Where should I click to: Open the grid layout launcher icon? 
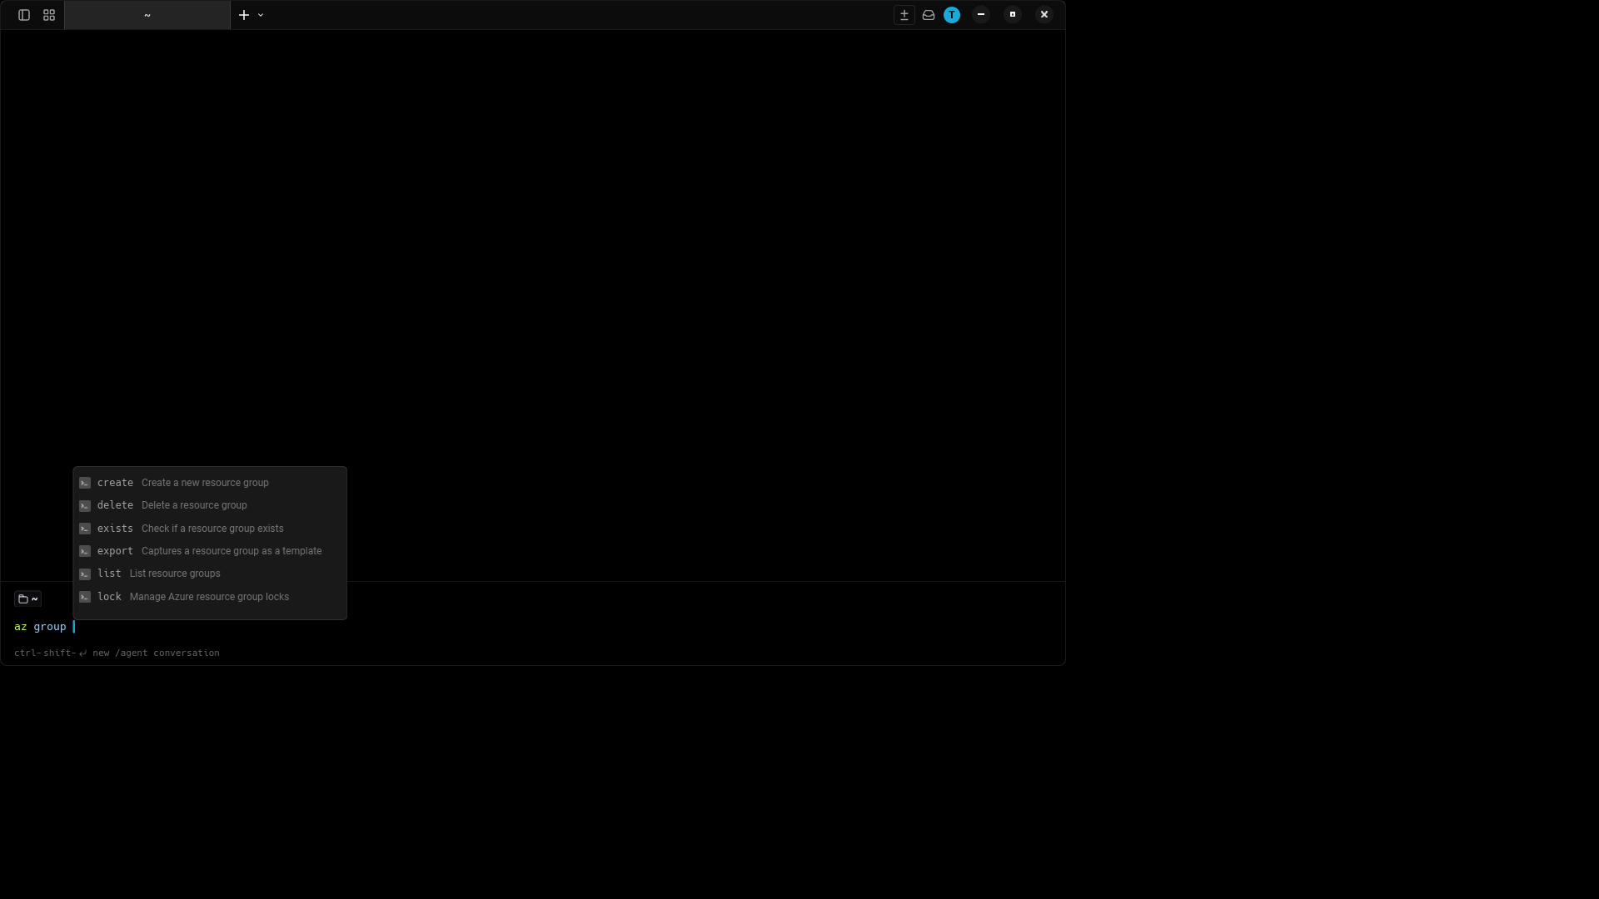pos(49,15)
